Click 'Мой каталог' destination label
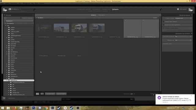The image size is (196, 110). [x=183, y=9]
